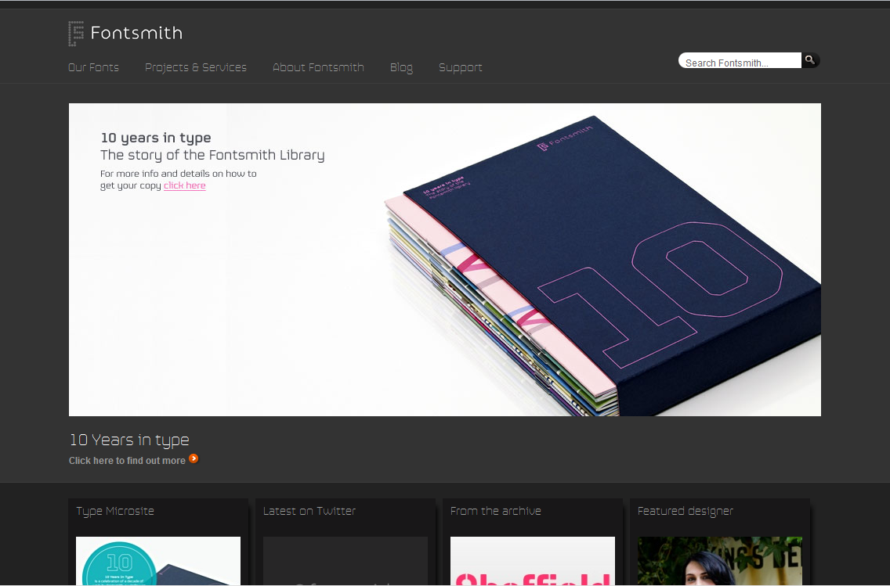Open the Featured designer photo
The height and width of the screenshot is (586, 890).
click(720, 561)
